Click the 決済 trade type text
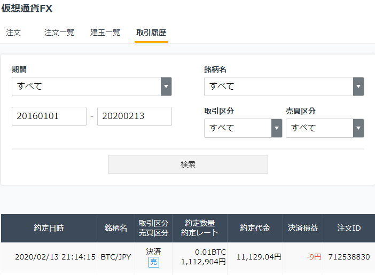 153,252
